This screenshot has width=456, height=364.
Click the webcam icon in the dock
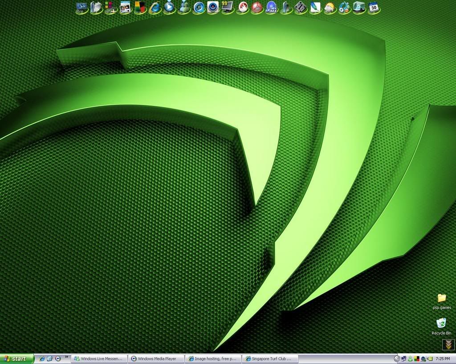tap(213, 8)
